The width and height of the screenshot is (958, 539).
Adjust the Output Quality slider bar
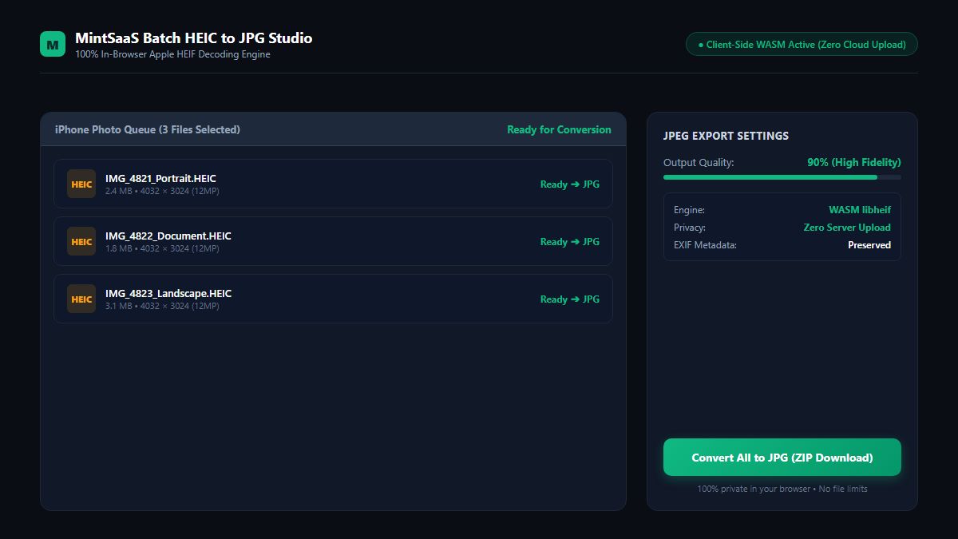[782, 177]
